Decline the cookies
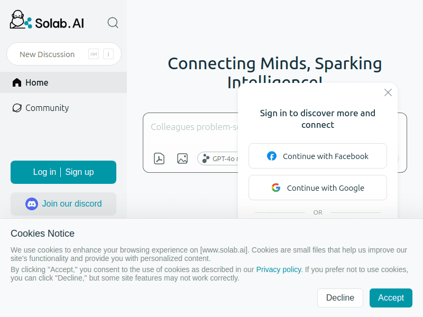This screenshot has height=317, width=423. [x=340, y=298]
